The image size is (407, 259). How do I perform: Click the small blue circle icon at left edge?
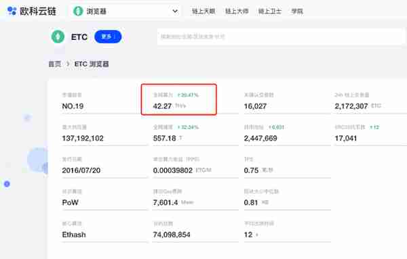[x=7, y=184]
